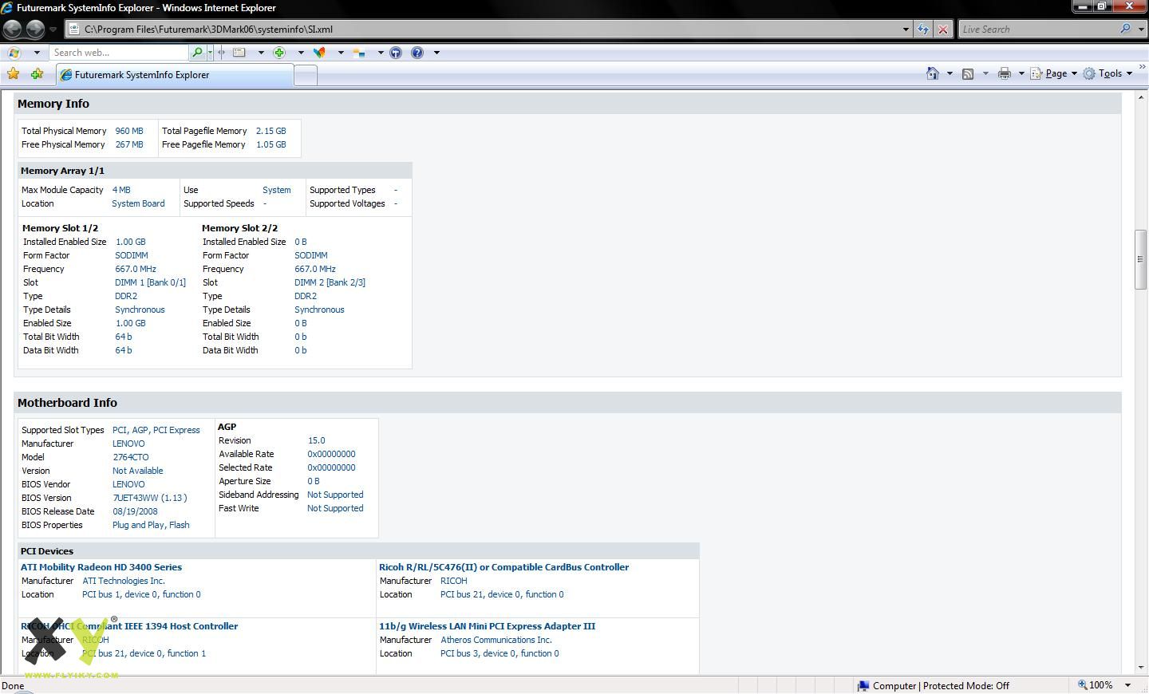Click the scrollbar down arrow
Screen dimensions: 1149x694
[x=1140, y=668]
